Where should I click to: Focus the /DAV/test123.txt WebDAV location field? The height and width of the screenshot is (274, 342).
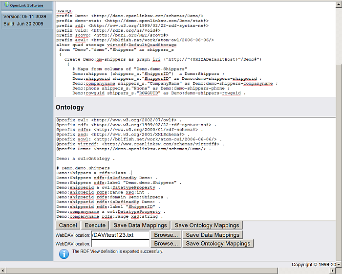120,235
